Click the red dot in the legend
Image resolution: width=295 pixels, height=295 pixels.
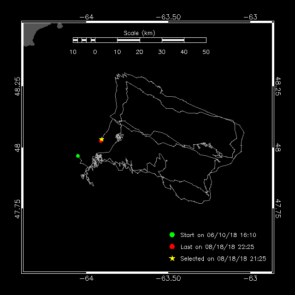coord(172,247)
